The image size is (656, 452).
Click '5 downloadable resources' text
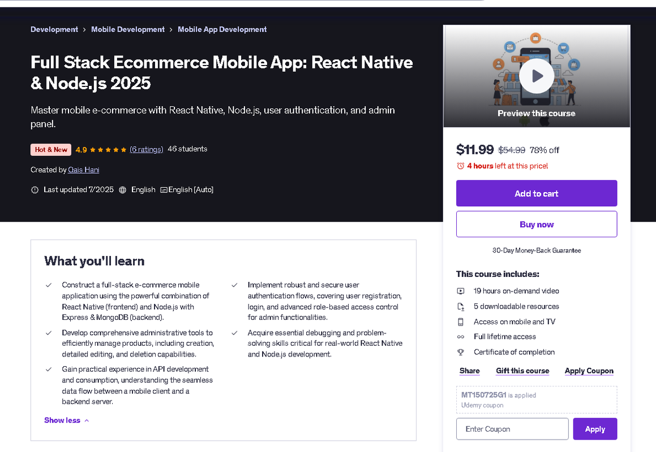point(516,306)
